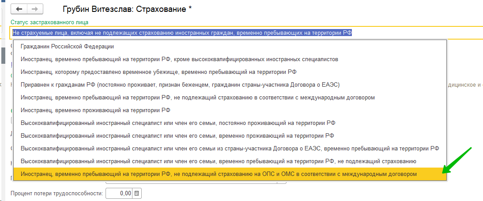Click the disability percentage input field
This screenshot has height=201, width=483.
[119, 193]
